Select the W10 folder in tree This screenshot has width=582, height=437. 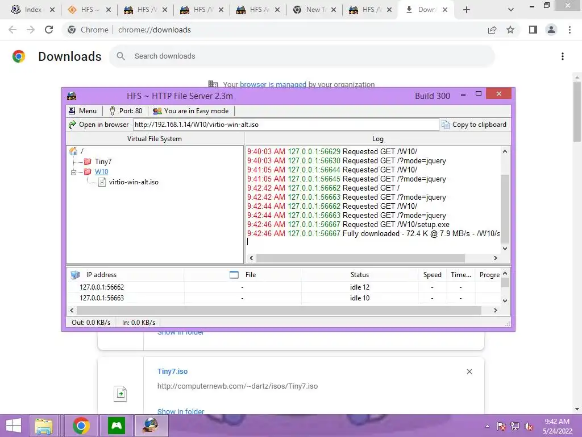101,172
